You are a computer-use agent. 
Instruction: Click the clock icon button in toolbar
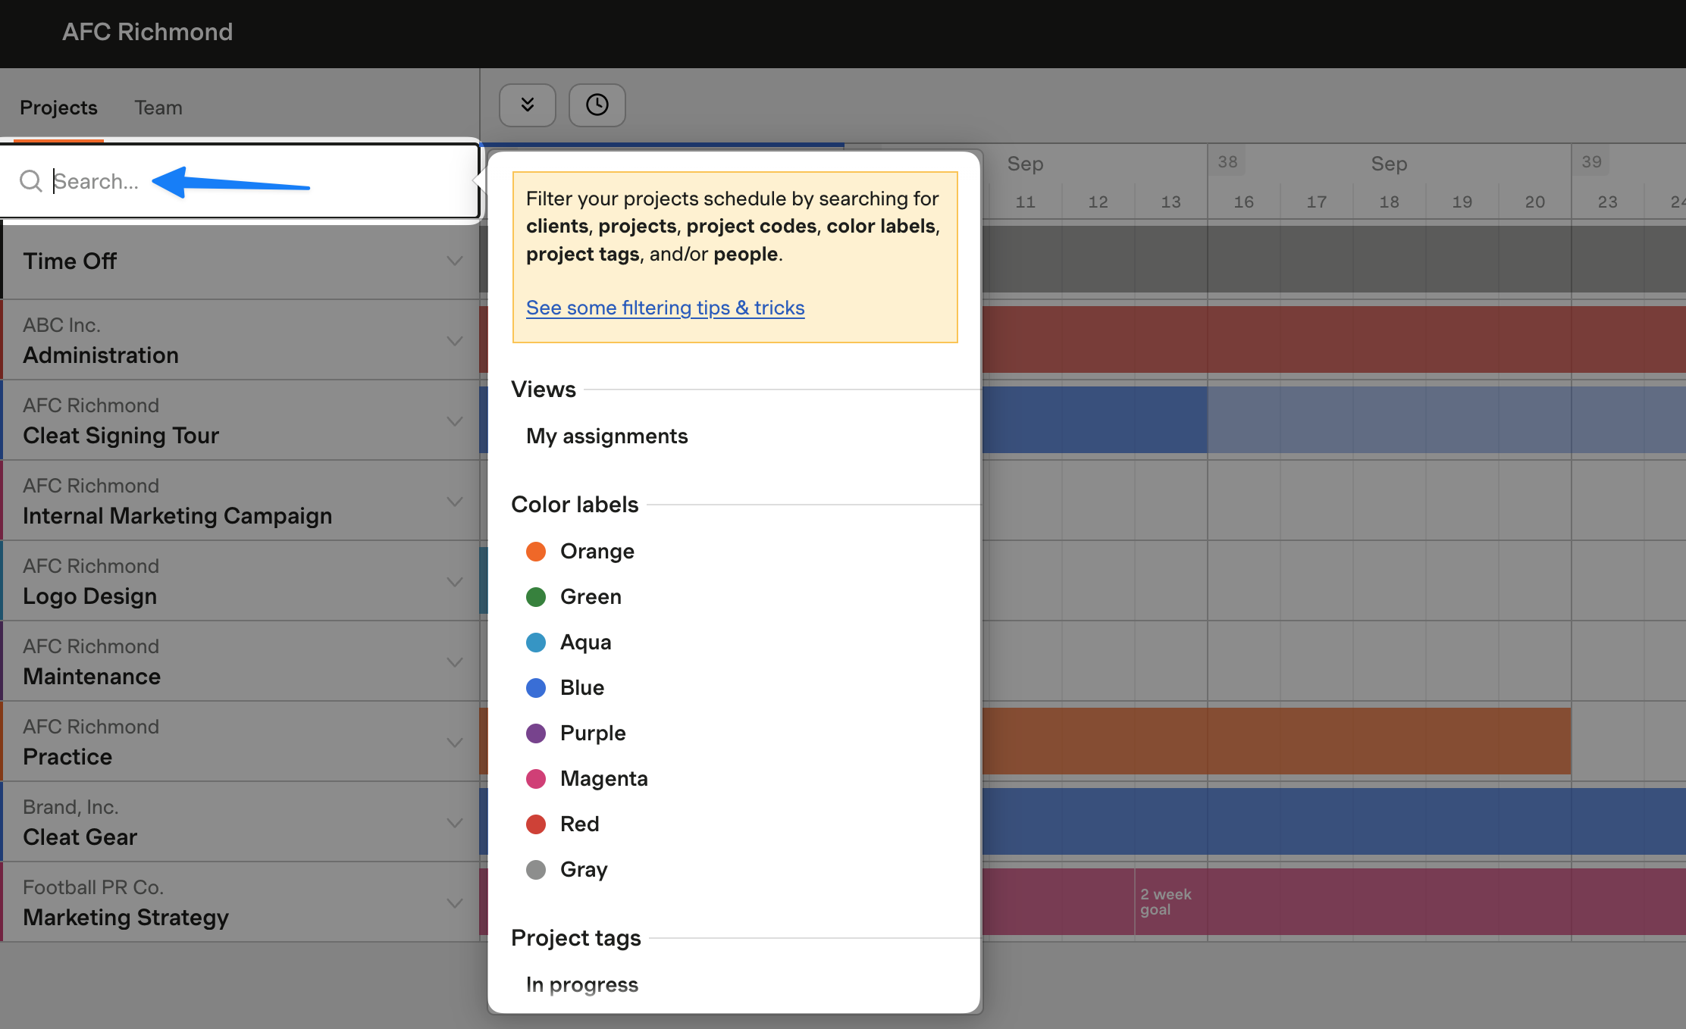pyautogui.click(x=597, y=105)
